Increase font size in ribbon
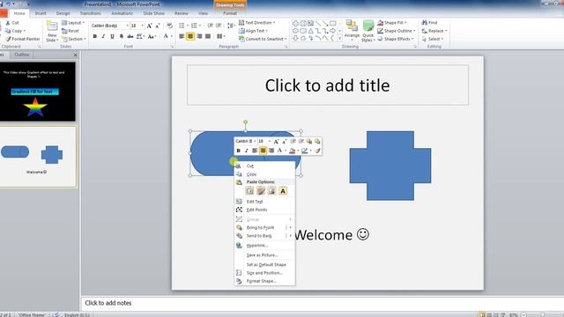The height and width of the screenshot is (317, 564). 149,26
